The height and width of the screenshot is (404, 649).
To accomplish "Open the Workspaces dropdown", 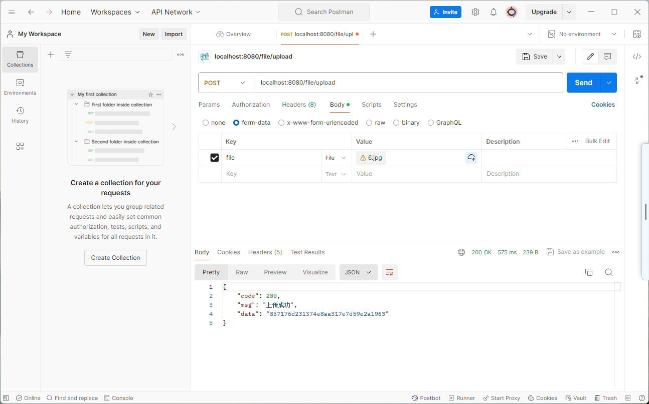I will (x=115, y=12).
